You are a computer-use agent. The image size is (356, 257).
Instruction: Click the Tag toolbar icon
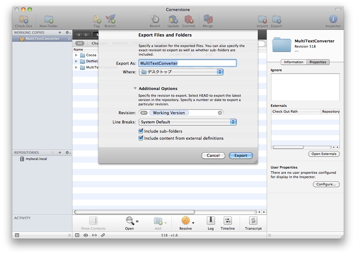(x=97, y=19)
